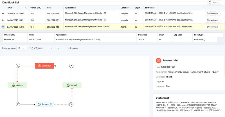Open the Rows per page dropdown

(x=21, y=48)
